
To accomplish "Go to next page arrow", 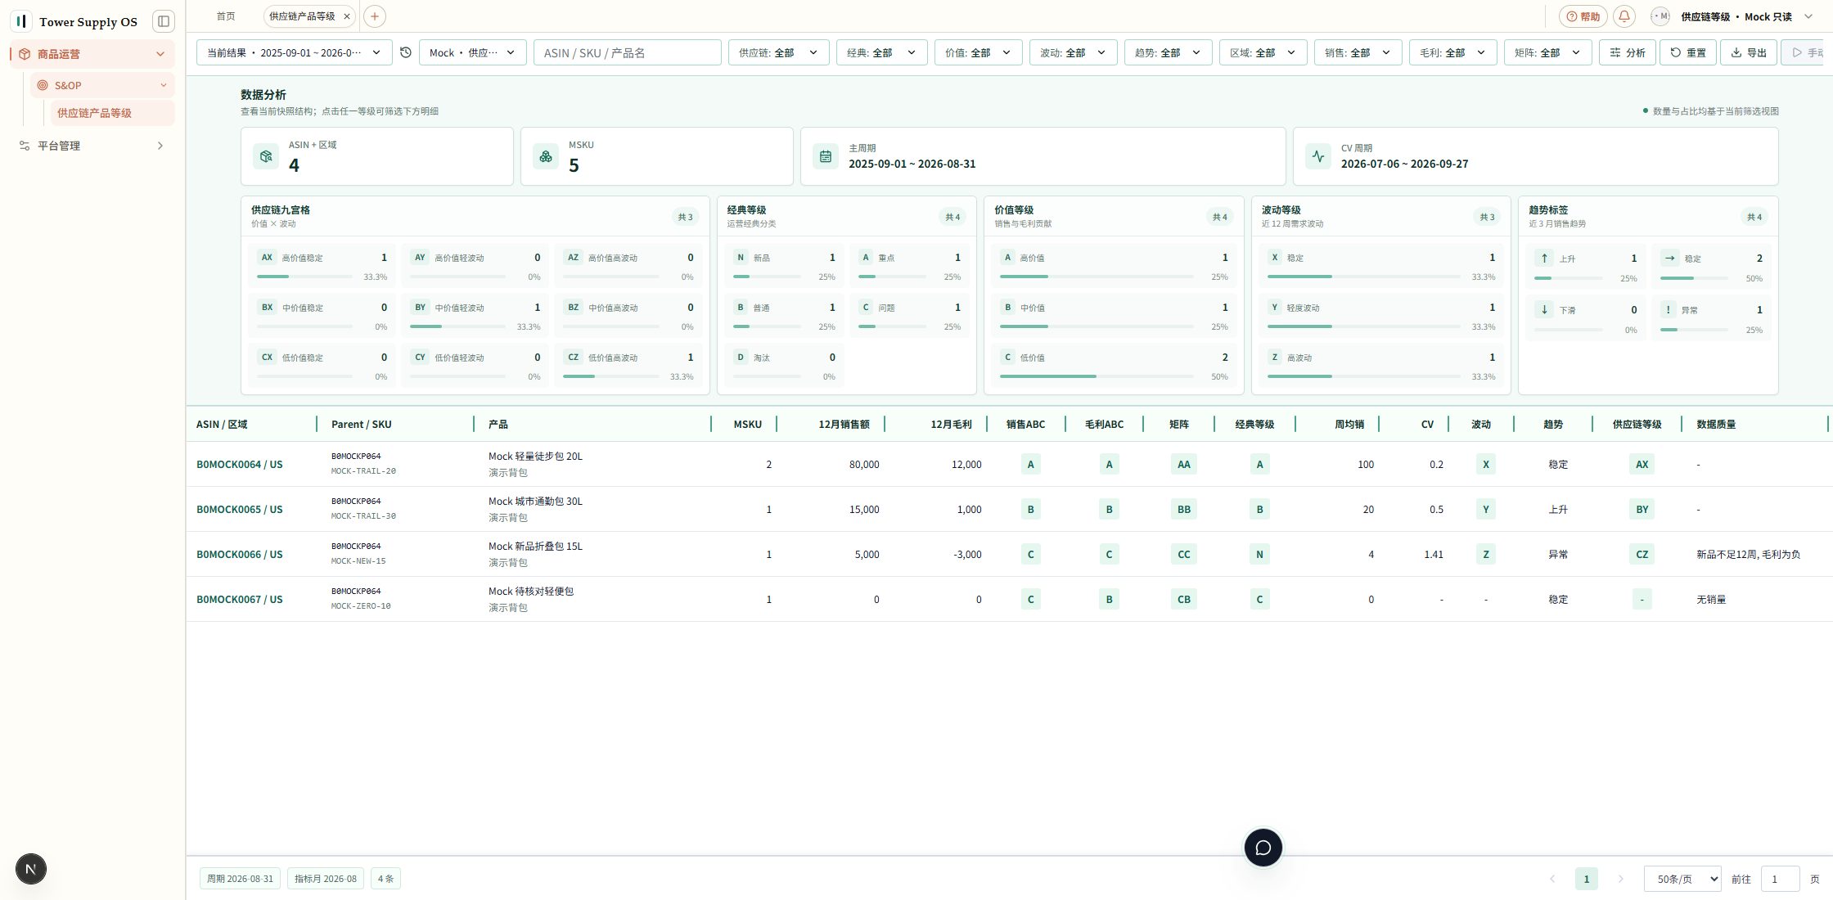I will point(1620,879).
